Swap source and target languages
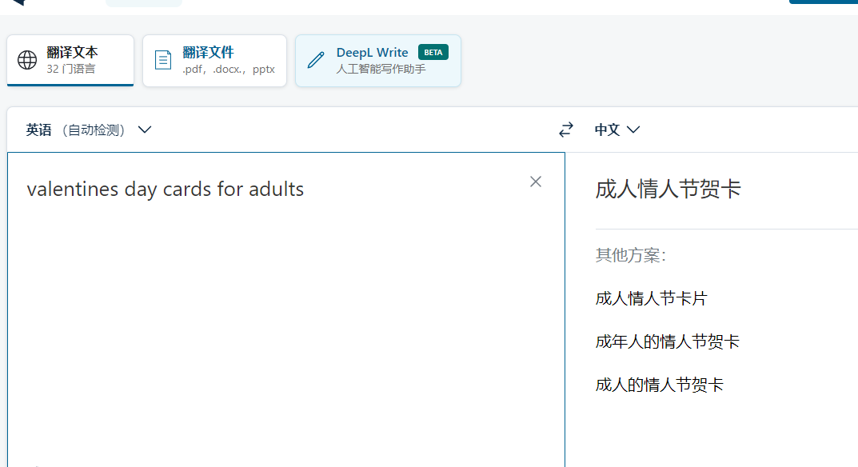 (x=566, y=130)
